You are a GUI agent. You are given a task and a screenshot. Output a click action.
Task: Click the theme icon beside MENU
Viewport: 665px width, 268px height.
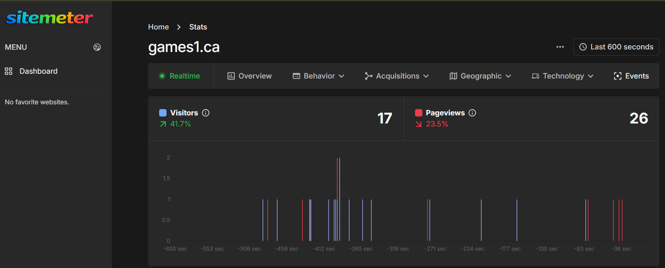click(x=97, y=47)
